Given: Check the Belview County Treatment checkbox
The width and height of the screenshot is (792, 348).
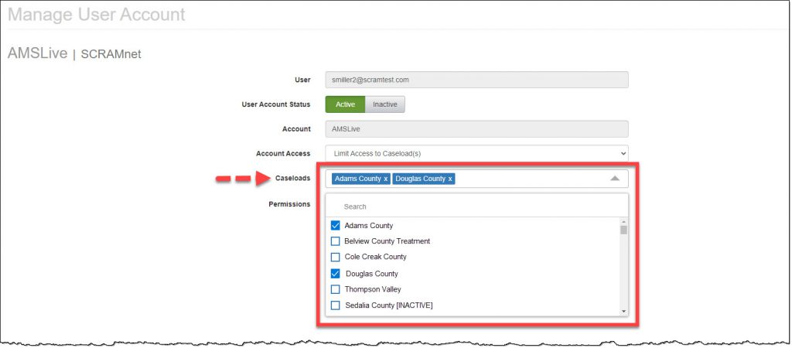Looking at the screenshot, I should [336, 241].
